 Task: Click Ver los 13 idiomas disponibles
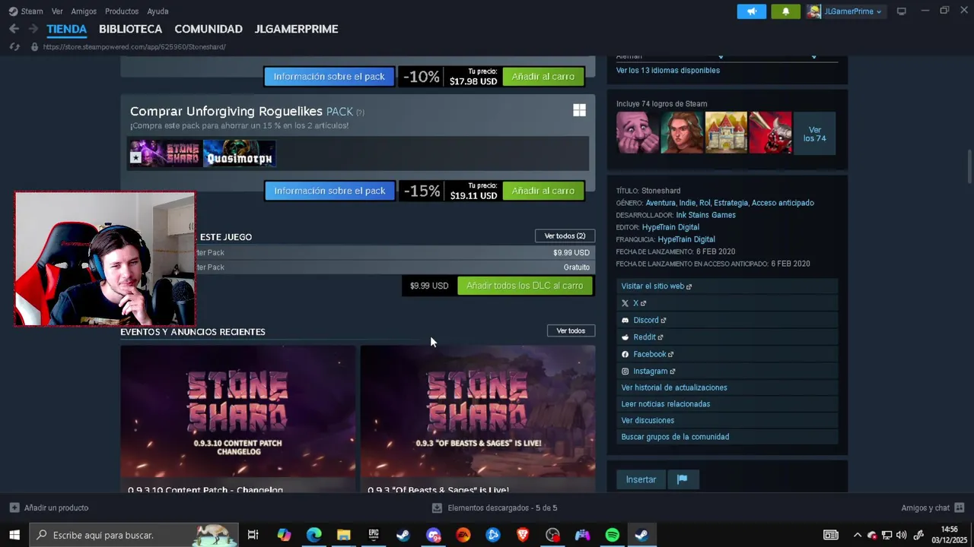pos(668,71)
